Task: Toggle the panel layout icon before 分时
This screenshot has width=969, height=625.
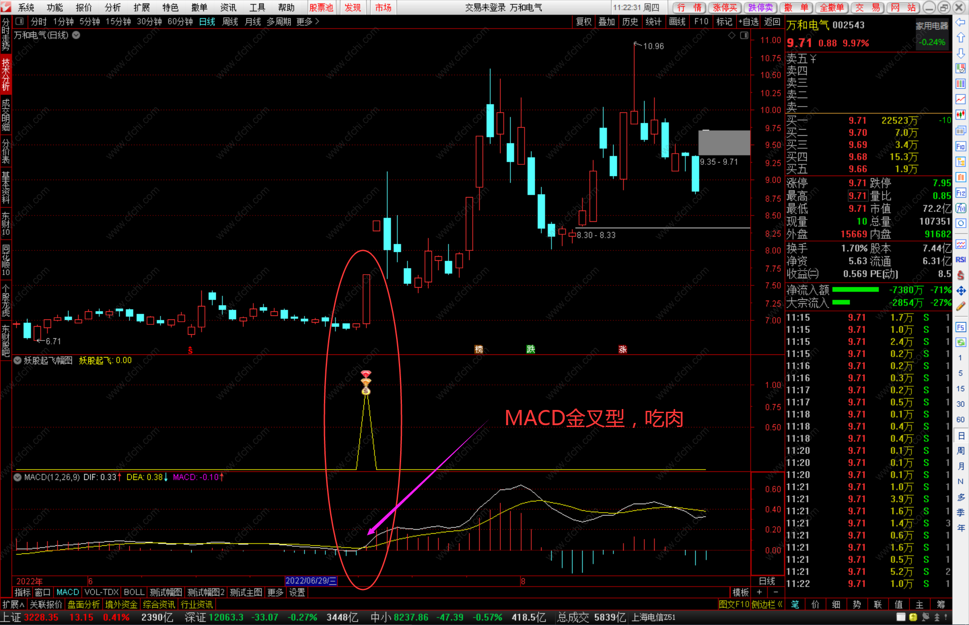Action: (x=19, y=21)
